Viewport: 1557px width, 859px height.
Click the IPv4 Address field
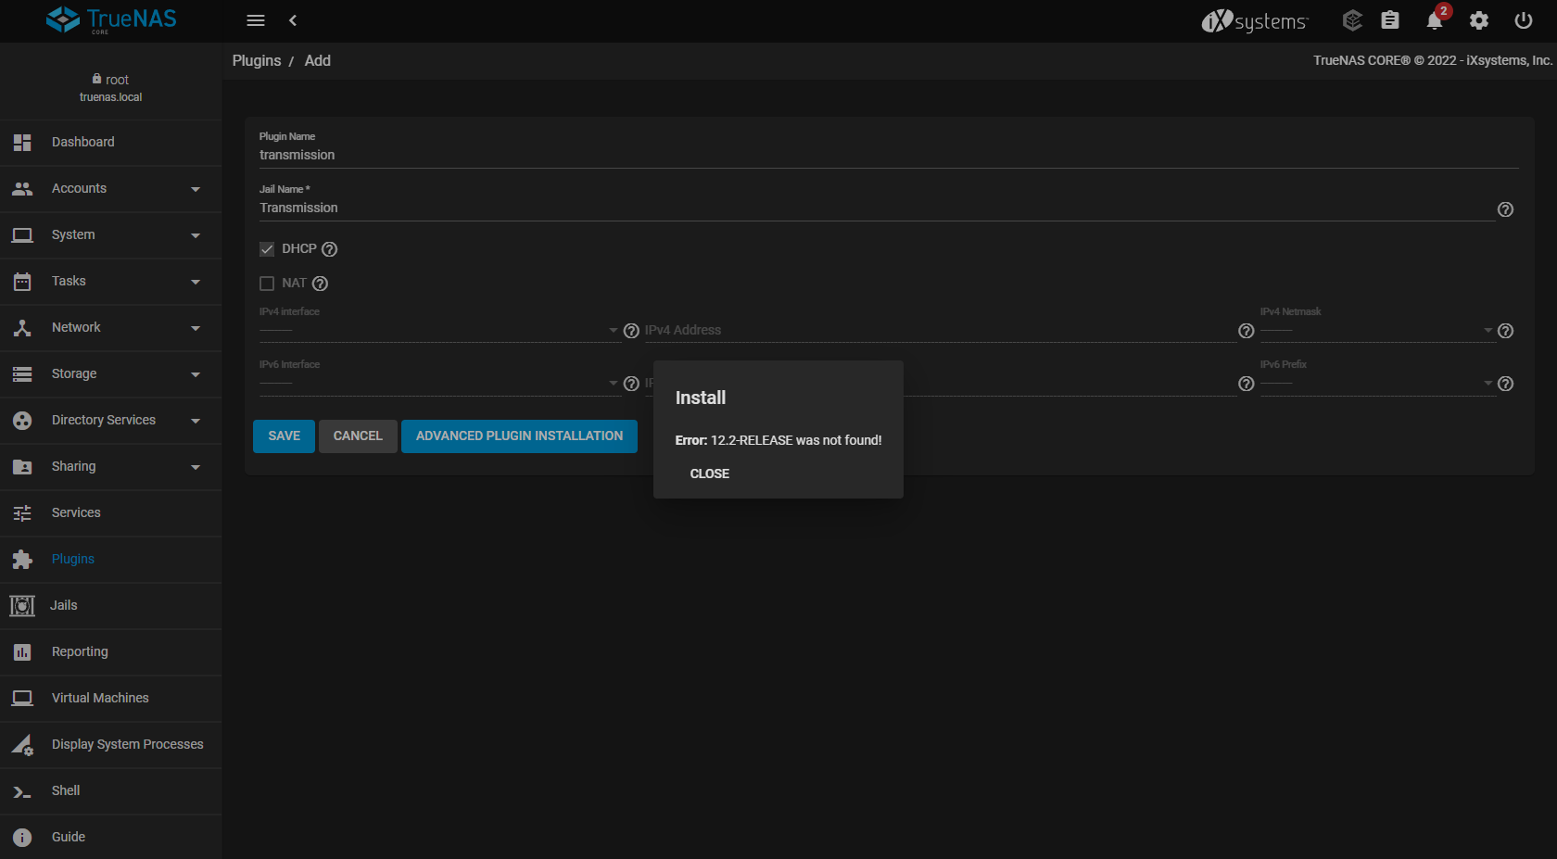941,331
